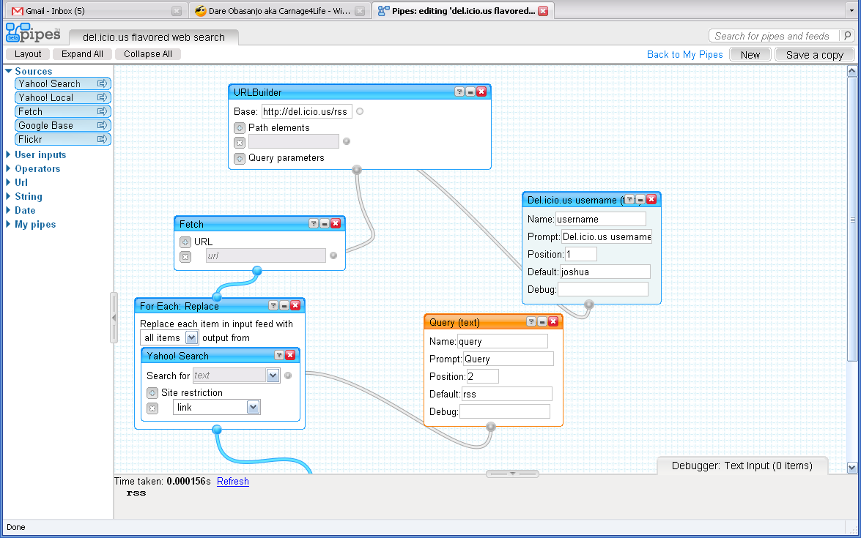This screenshot has width=861, height=538.
Task: Add Yahoo! Local source module icon
Action: (x=102, y=97)
